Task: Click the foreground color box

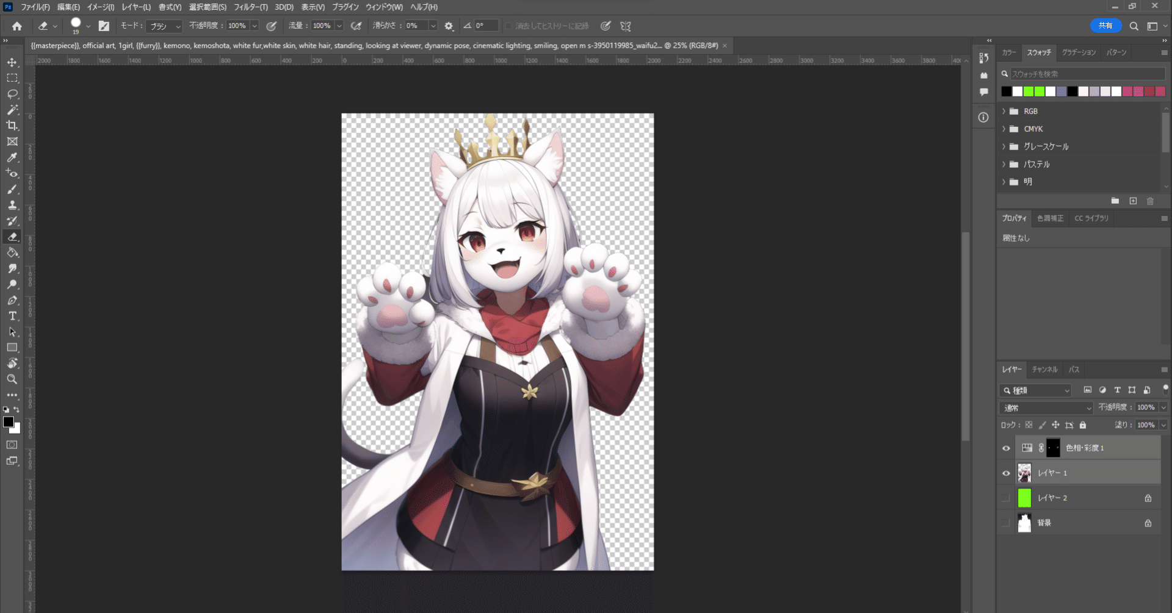Action: tap(9, 422)
